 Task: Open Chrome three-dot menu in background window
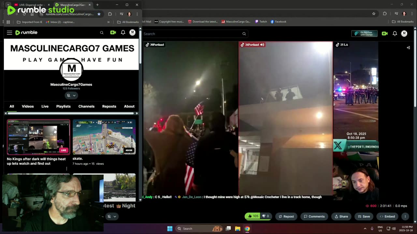point(412,14)
